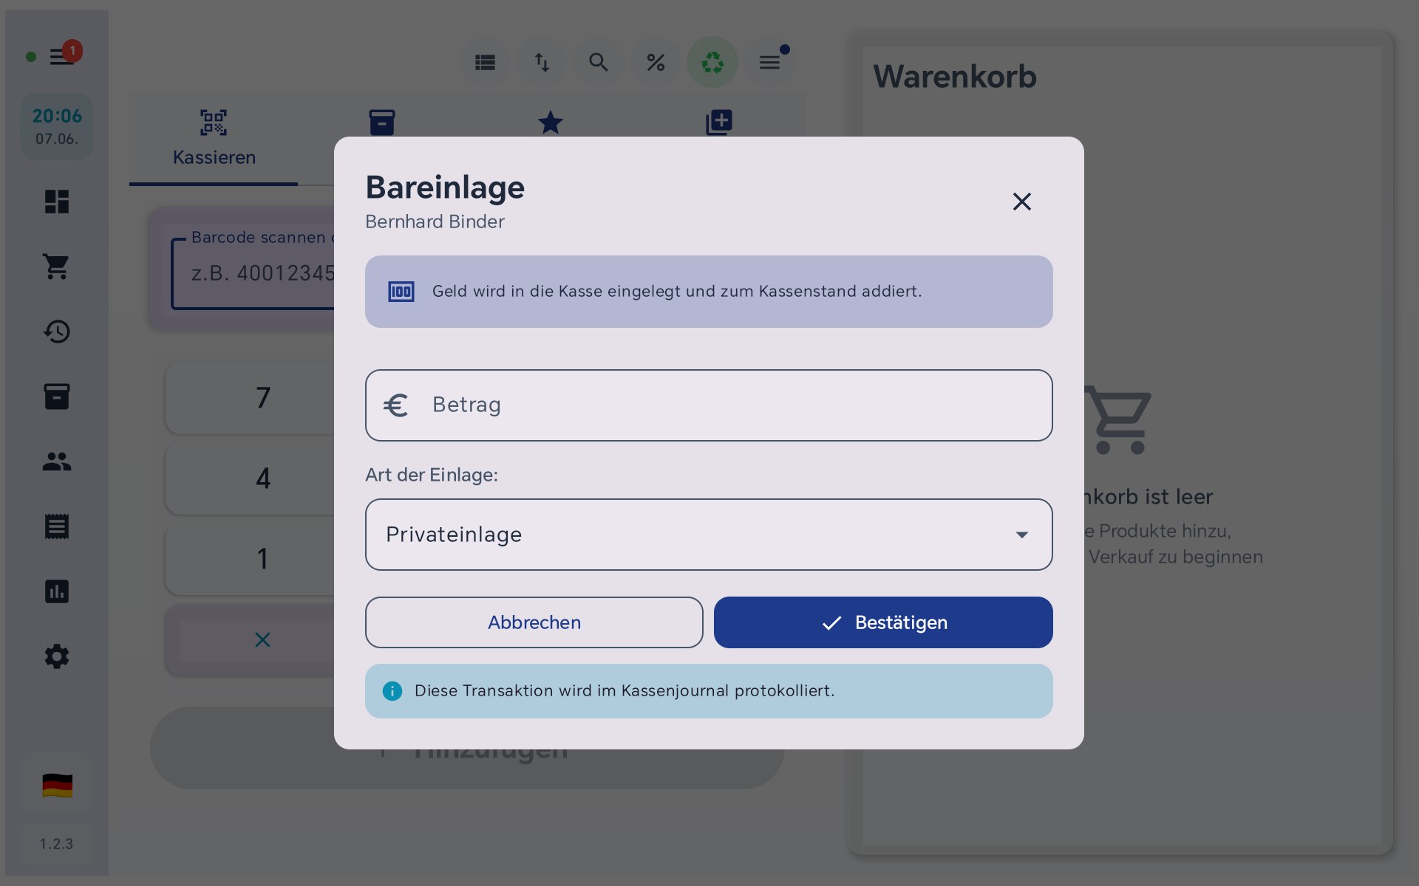Open the Art der Einlage dropdown
This screenshot has height=886, width=1419.
pyautogui.click(x=709, y=535)
